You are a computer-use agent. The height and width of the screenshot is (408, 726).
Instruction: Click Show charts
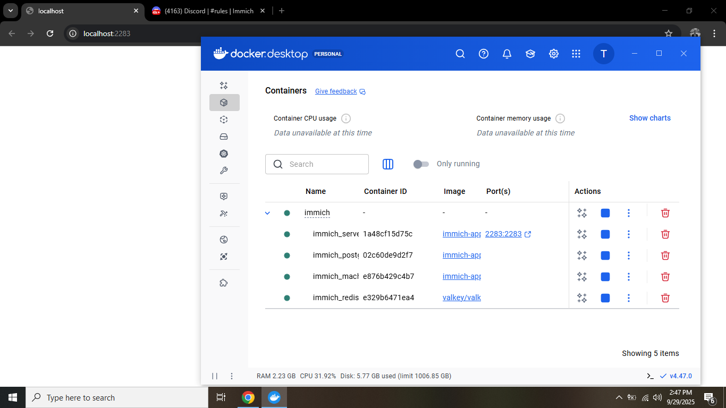[x=650, y=118]
